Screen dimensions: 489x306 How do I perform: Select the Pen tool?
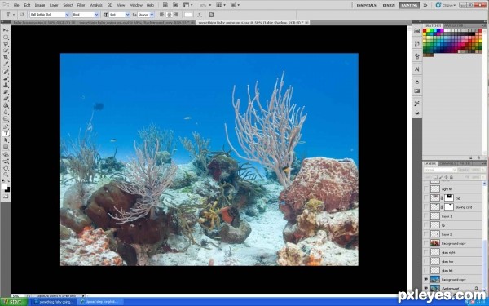click(x=6, y=126)
